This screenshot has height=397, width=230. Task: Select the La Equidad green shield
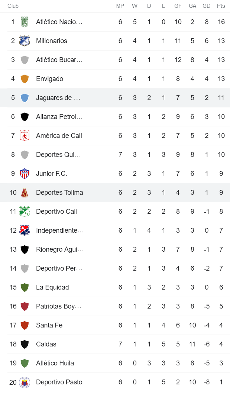pyautogui.click(x=24, y=287)
